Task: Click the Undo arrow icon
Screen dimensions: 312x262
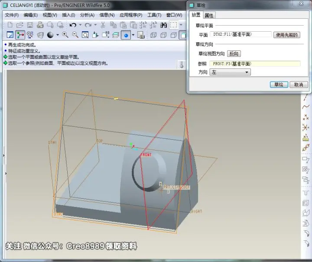Action: (73, 25)
